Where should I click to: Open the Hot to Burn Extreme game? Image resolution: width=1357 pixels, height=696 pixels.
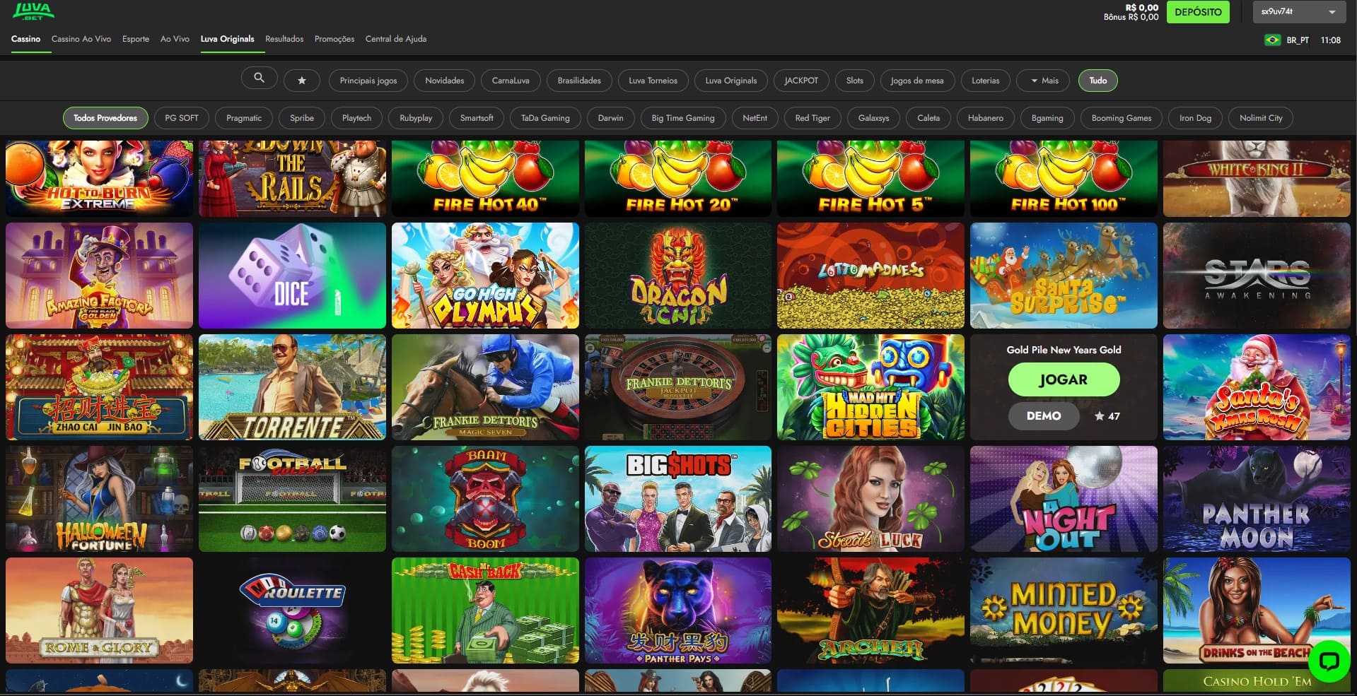pyautogui.click(x=99, y=178)
